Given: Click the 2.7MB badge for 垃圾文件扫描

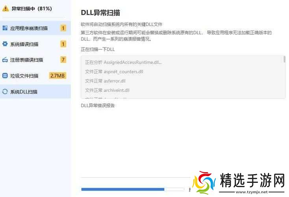Looking at the screenshot, I should 57,76.
